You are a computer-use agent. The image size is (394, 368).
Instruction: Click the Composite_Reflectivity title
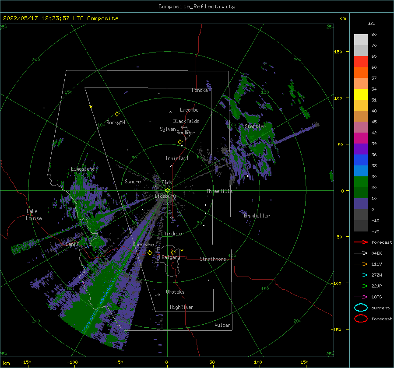(x=197, y=7)
